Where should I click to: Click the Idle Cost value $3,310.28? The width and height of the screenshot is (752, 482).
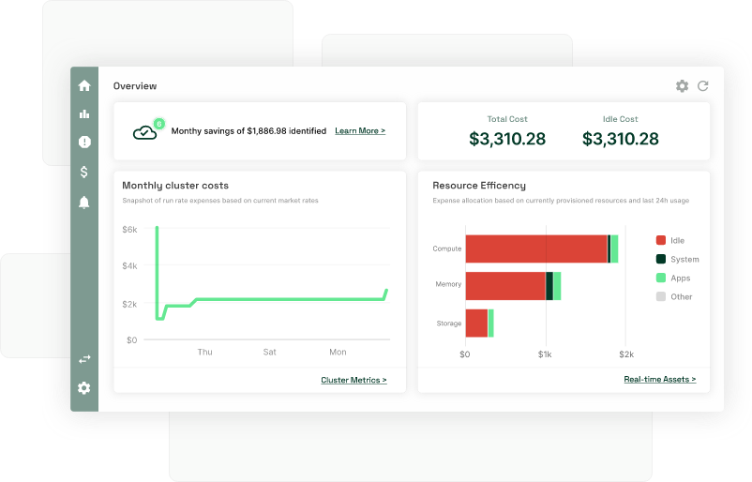coord(620,139)
